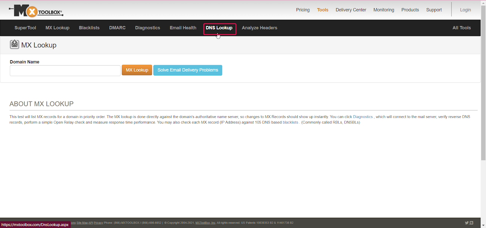Image resolution: width=486 pixels, height=228 pixels.
Task: Follow the Diagnostics link in description
Action: pyautogui.click(x=363, y=117)
